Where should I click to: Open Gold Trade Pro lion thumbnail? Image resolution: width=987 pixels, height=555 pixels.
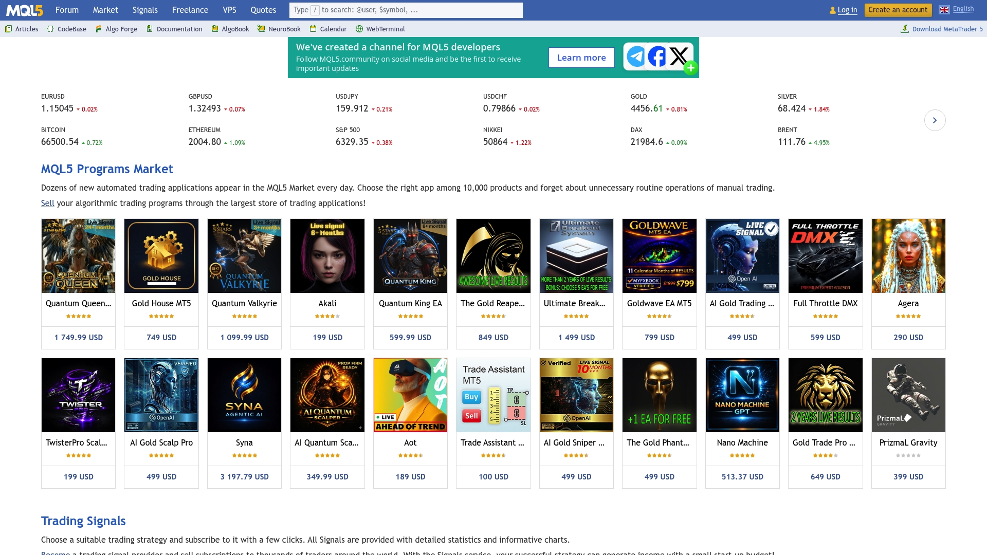click(x=826, y=395)
